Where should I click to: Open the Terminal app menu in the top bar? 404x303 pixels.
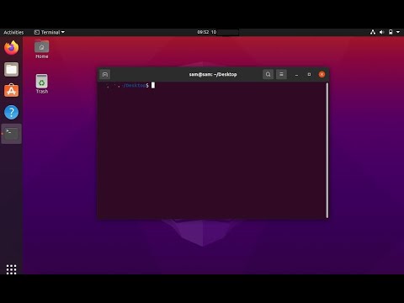(x=50, y=32)
